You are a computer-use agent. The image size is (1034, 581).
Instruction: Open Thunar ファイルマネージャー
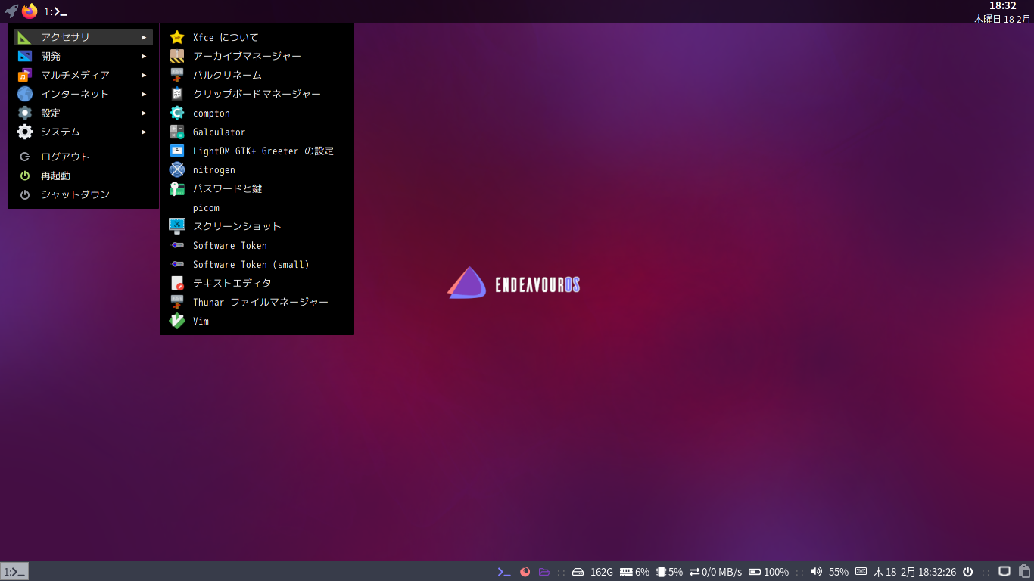pyautogui.click(x=257, y=302)
